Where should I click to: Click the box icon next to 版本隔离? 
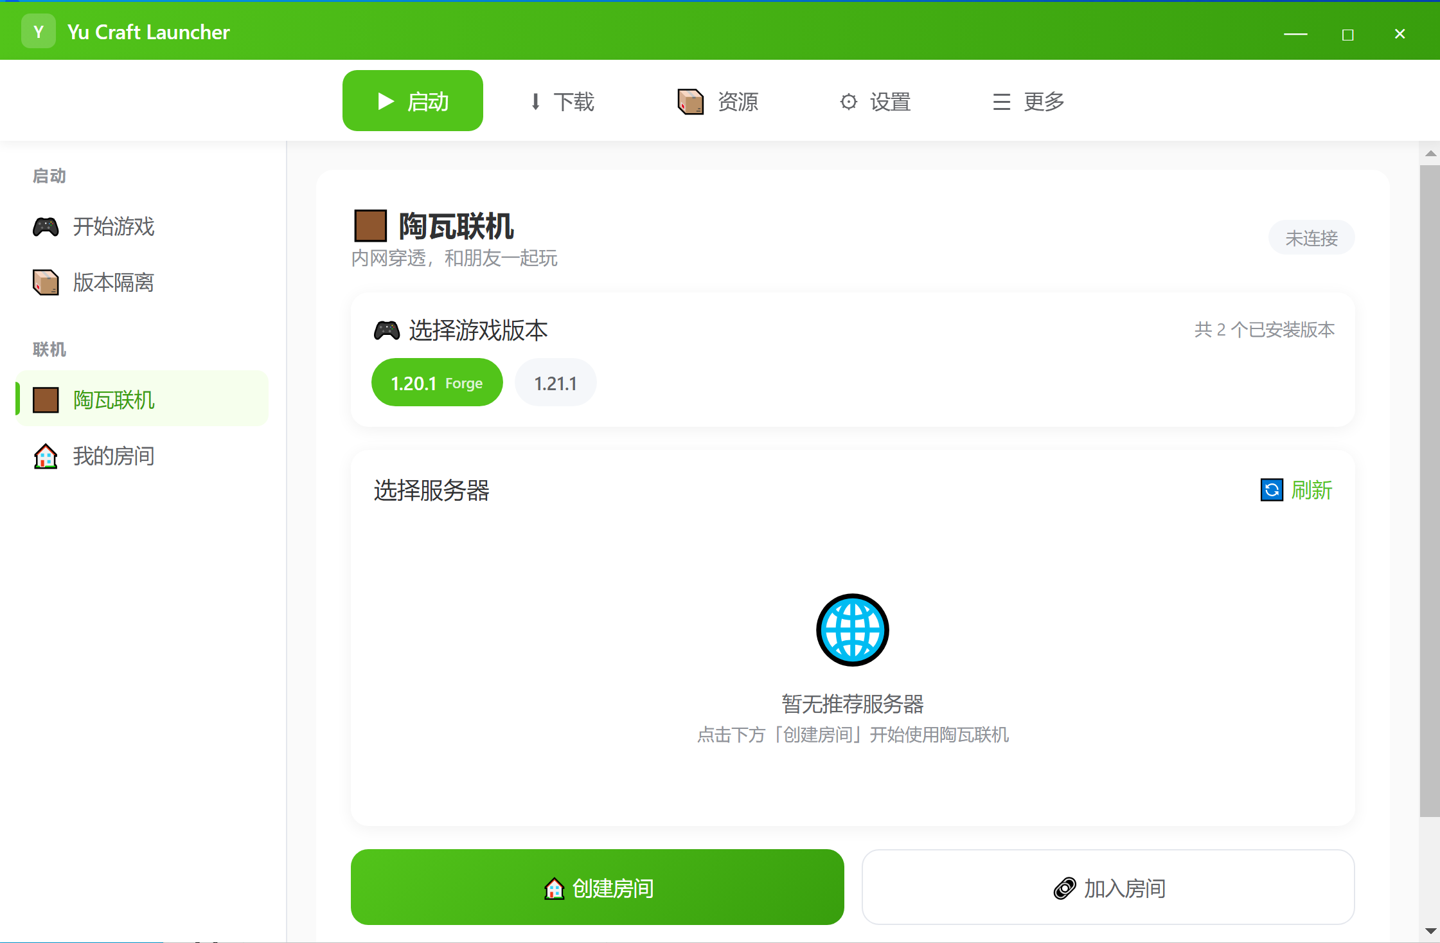46,282
